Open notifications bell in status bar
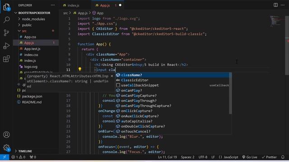This screenshot has height=162, width=289. coord(283,157)
